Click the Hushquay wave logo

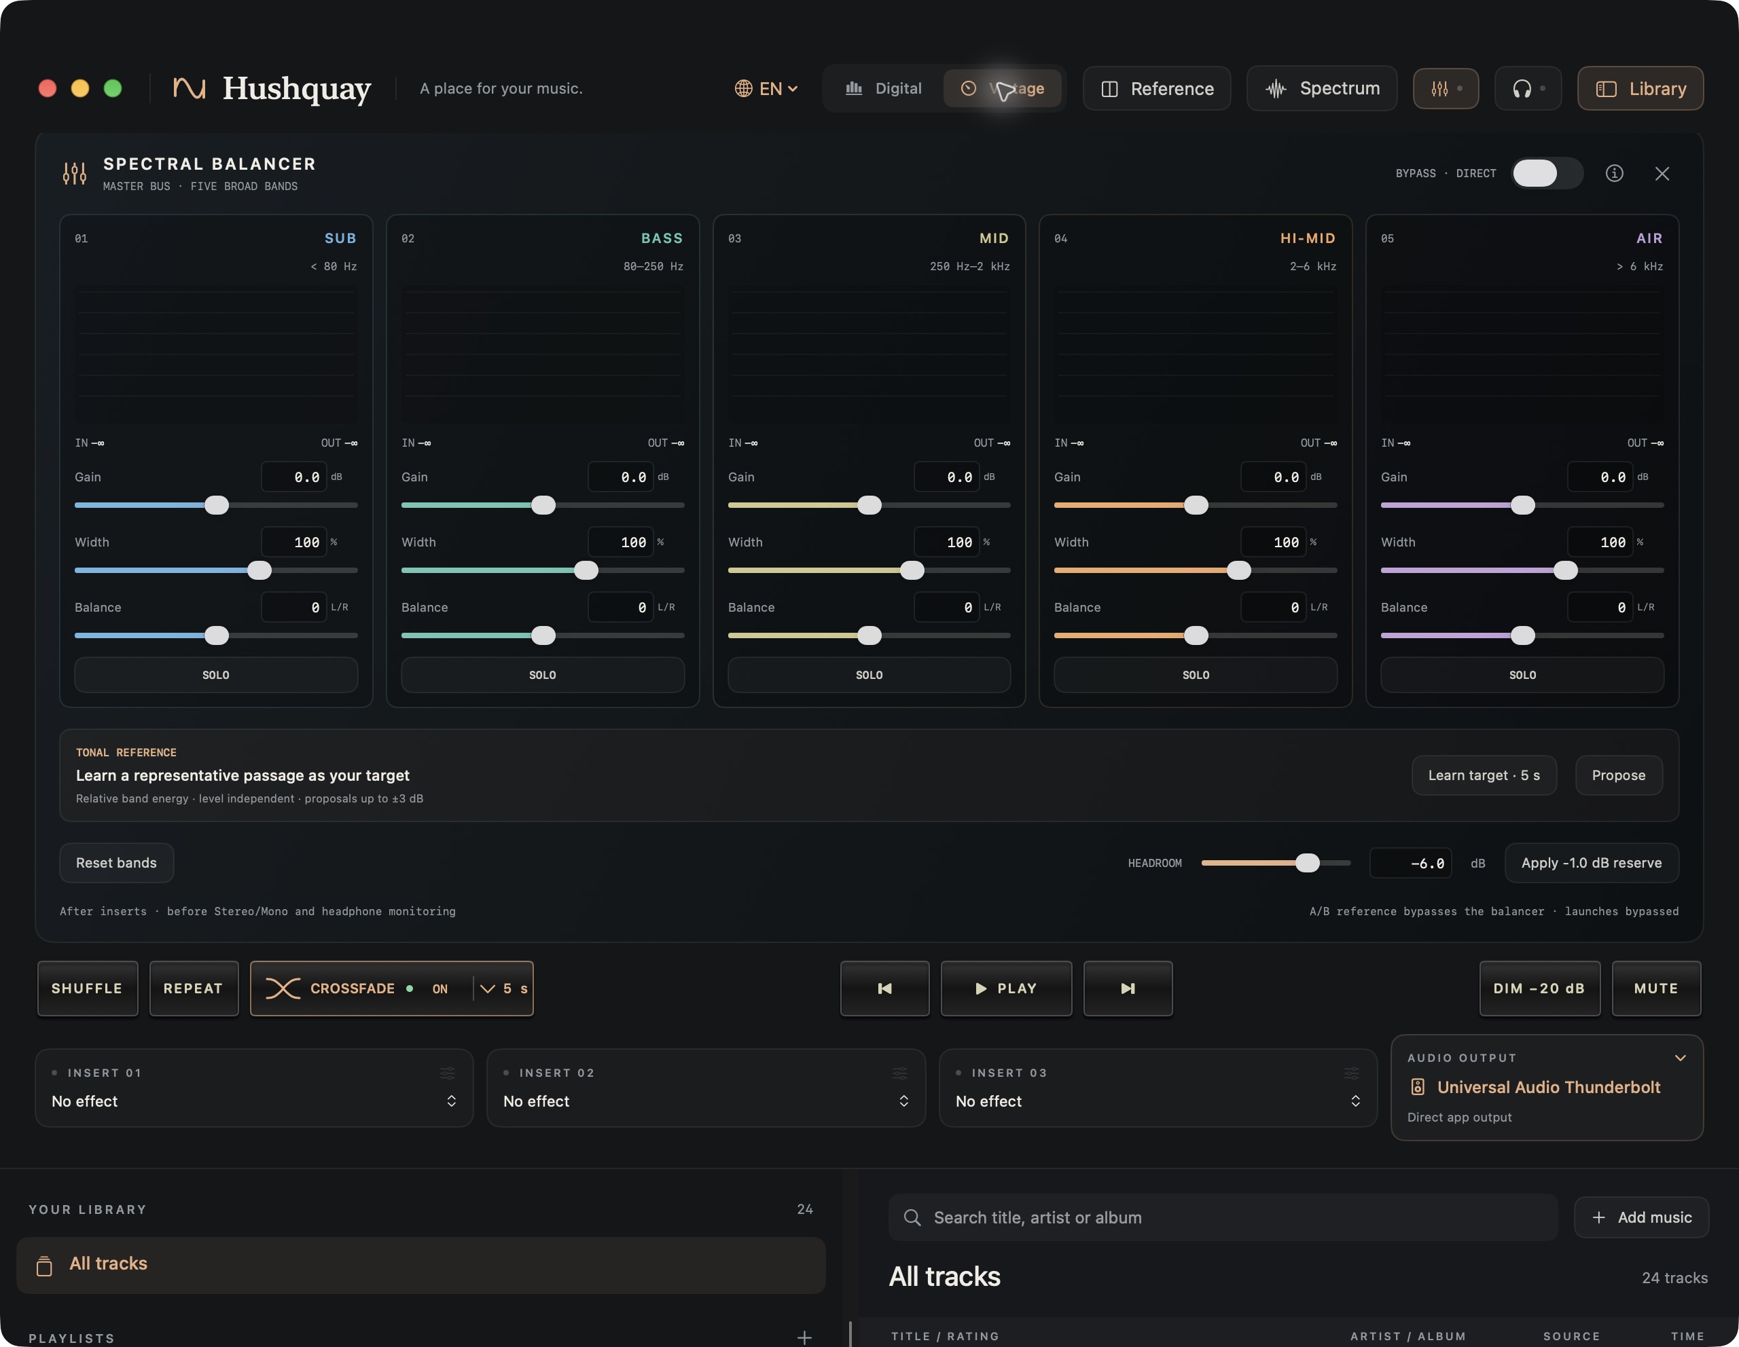tap(190, 88)
